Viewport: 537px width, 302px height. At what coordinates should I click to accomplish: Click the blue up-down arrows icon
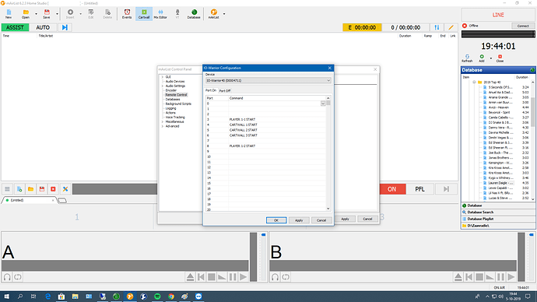437,27
